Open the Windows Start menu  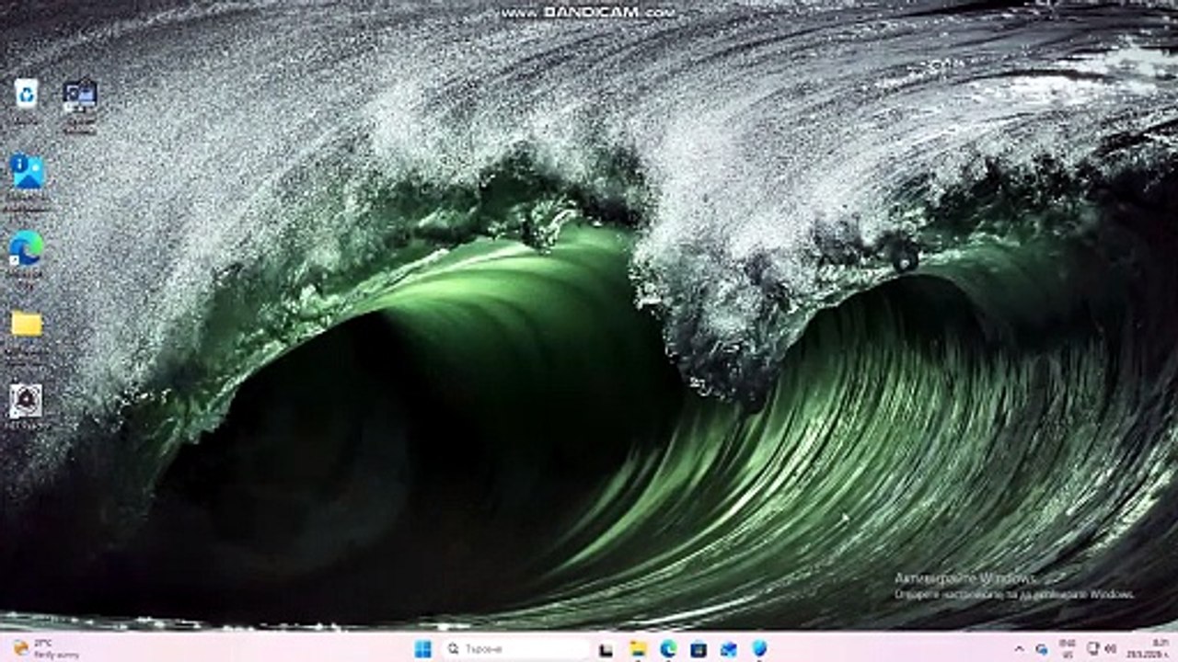pyautogui.click(x=423, y=649)
